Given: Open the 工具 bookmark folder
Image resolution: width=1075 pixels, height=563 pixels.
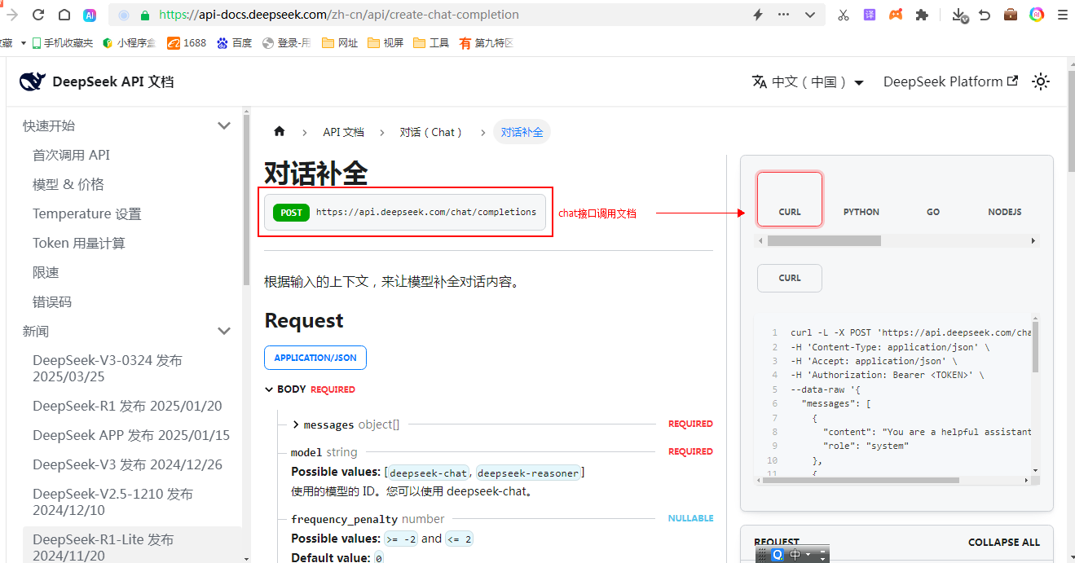Looking at the screenshot, I should pyautogui.click(x=431, y=43).
